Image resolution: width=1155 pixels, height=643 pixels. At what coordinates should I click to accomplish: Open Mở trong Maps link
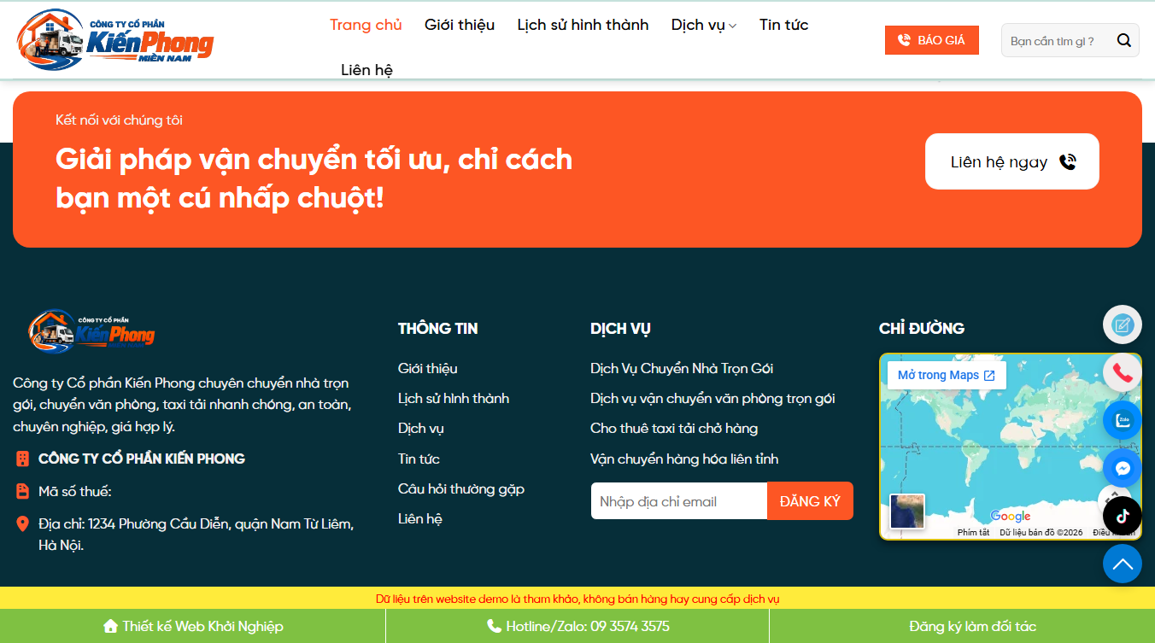click(947, 376)
